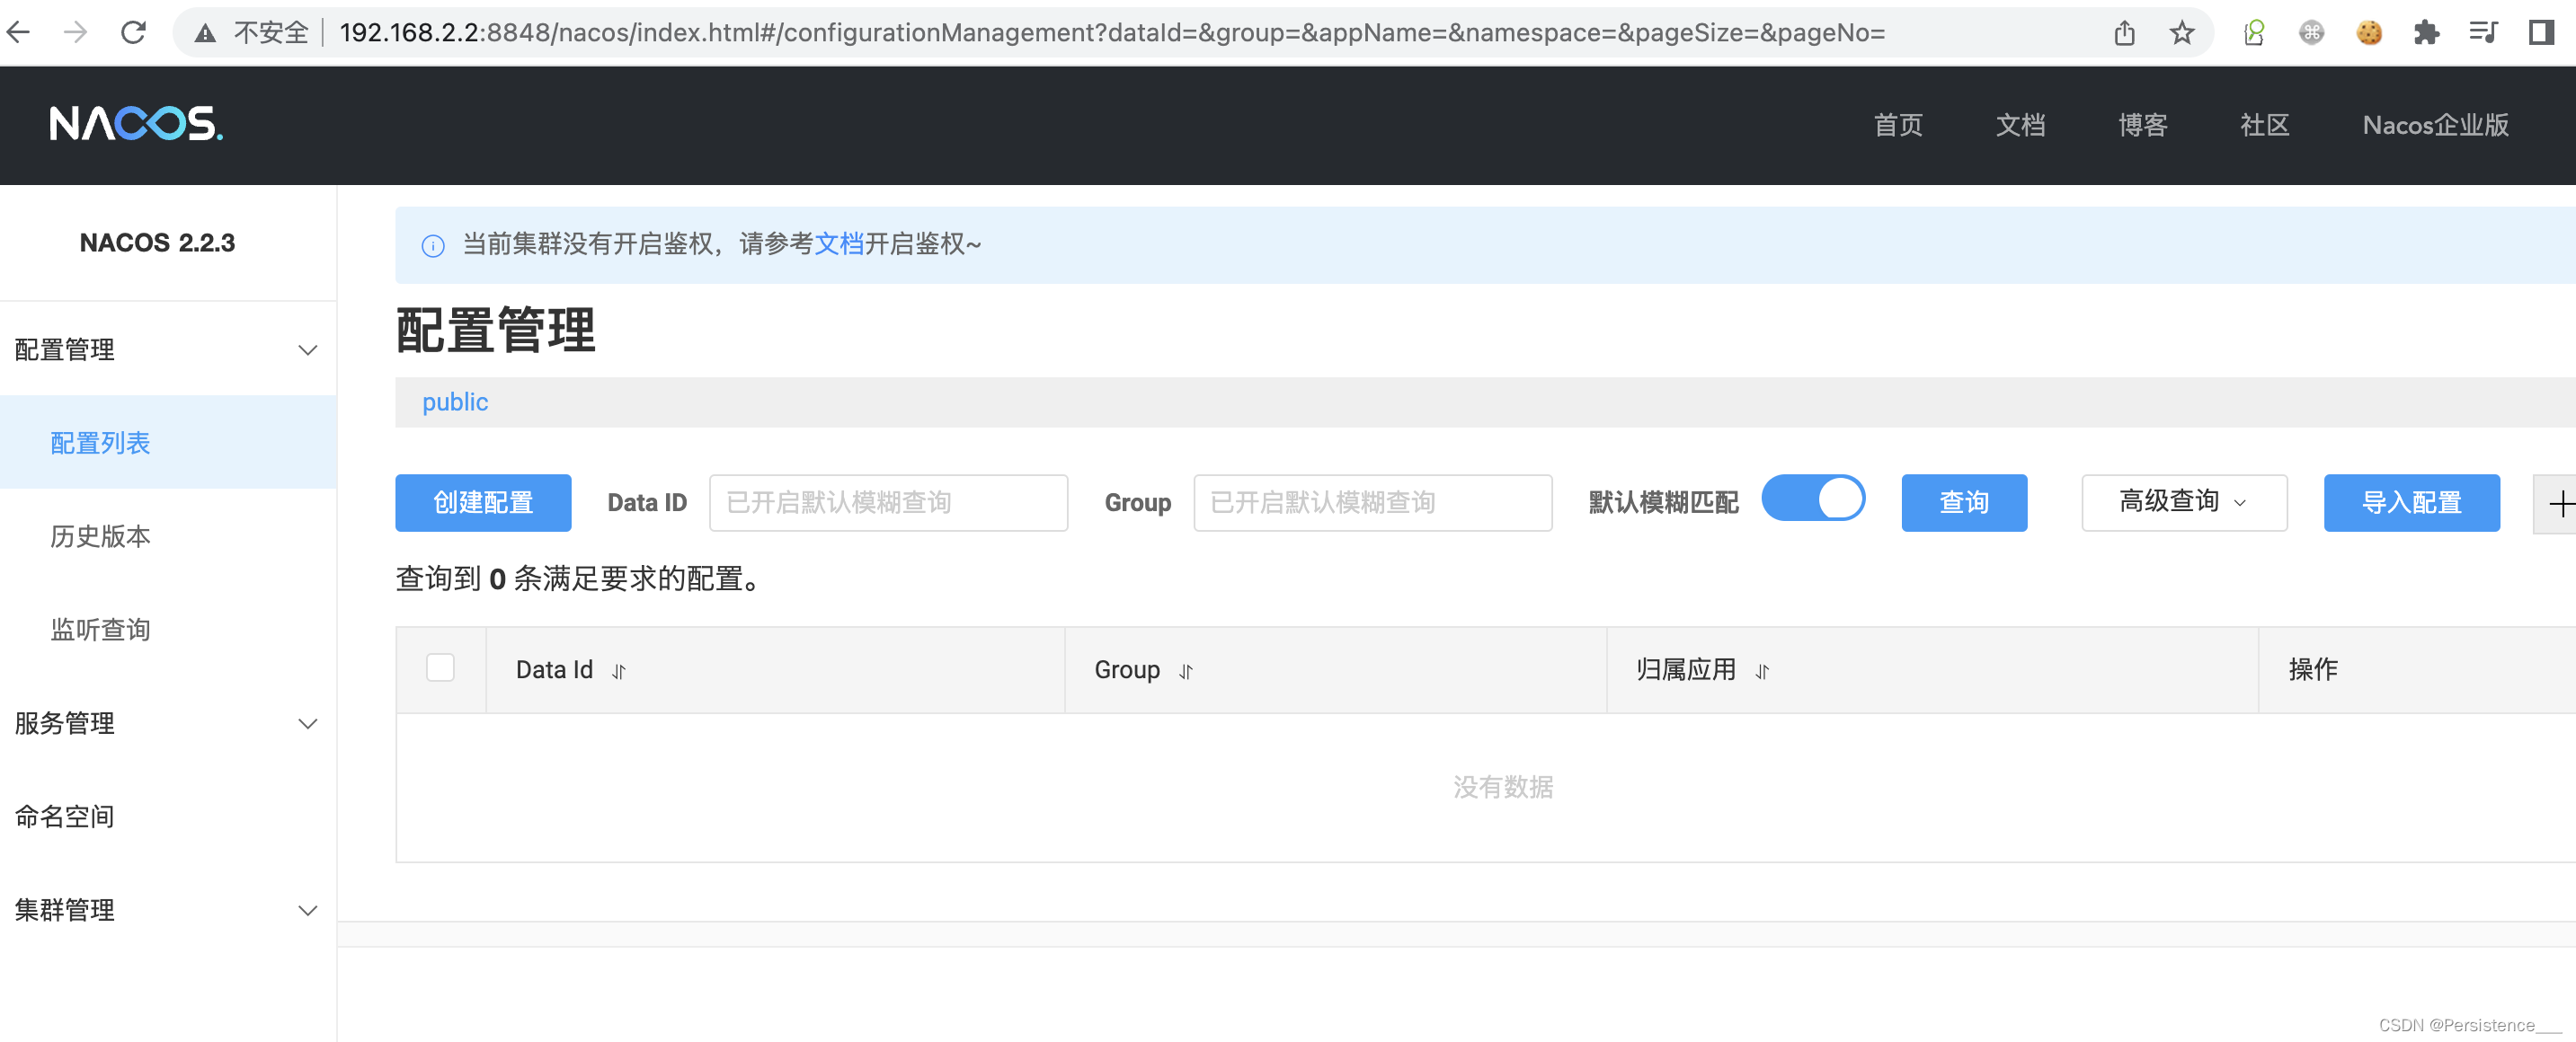The width and height of the screenshot is (2576, 1042).
Task: Open the browser extensions puzzle icon
Action: pyautogui.click(x=2426, y=33)
